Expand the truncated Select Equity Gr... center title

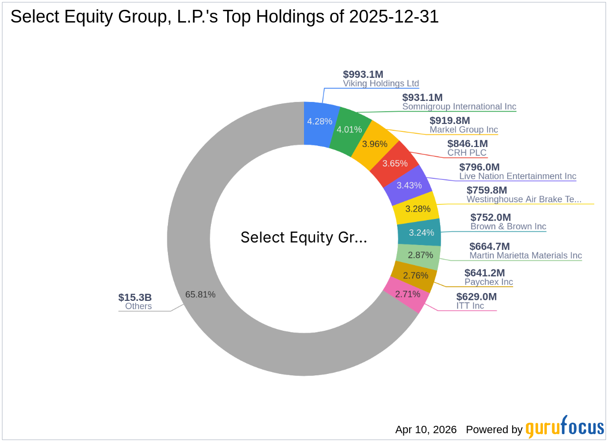(304, 238)
